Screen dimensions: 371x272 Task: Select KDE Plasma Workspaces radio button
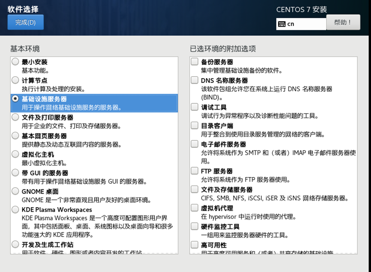(x=16, y=209)
